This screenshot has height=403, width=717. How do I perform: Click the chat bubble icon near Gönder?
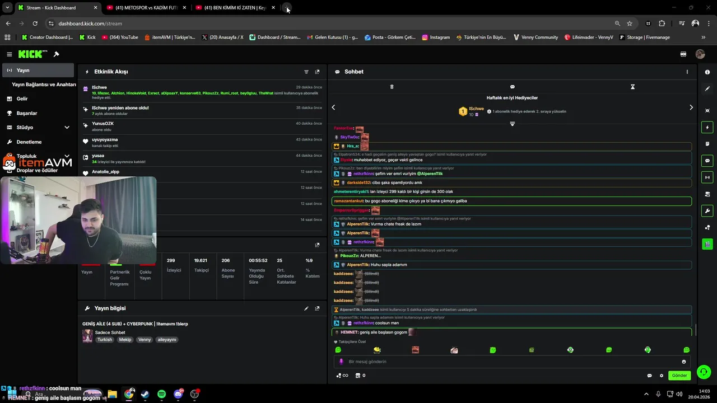tap(649, 376)
